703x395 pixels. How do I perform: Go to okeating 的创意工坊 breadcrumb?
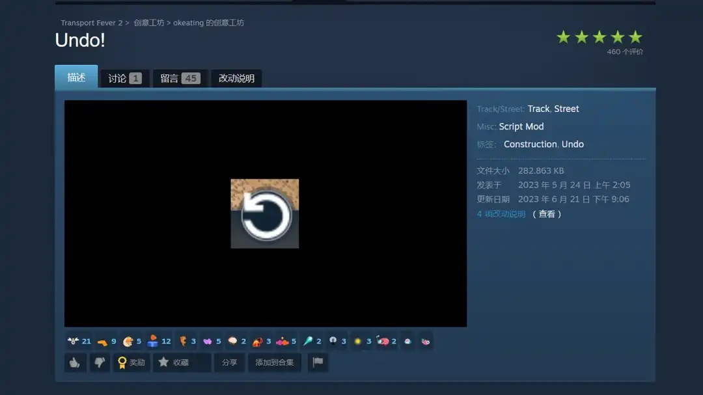208,23
